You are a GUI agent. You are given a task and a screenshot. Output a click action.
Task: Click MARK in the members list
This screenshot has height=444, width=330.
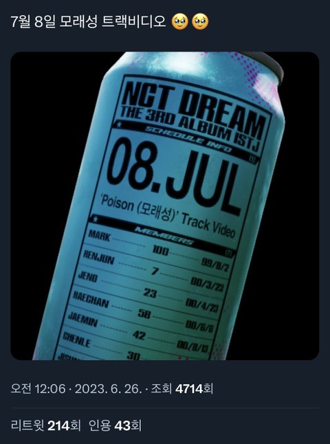click(x=99, y=236)
